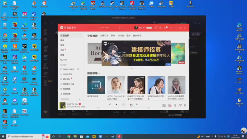Open the listen together icon
This screenshot has height=139, width=247.
click(180, 105)
